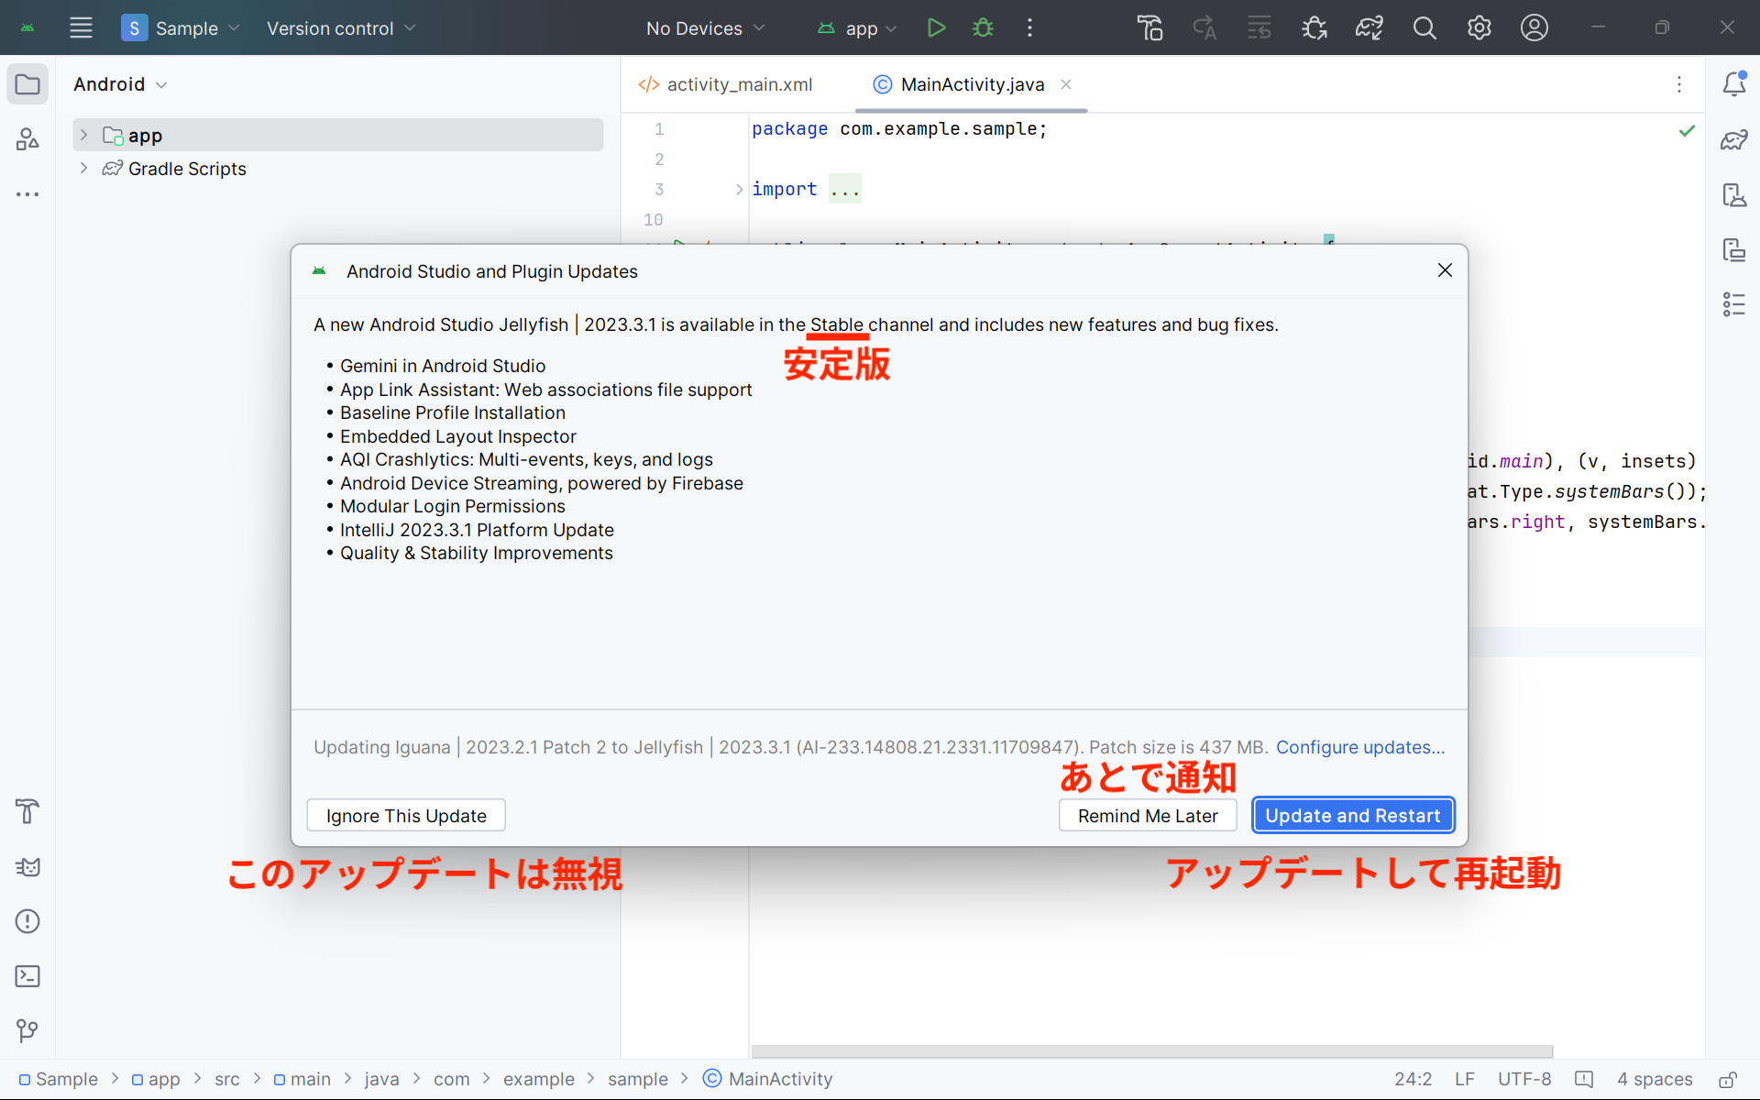
Task: Click the Android Studio logo in title bar
Action: (27, 27)
